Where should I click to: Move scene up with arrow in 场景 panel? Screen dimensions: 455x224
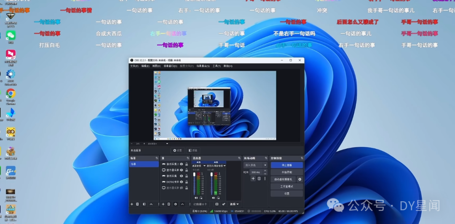coord(151,204)
